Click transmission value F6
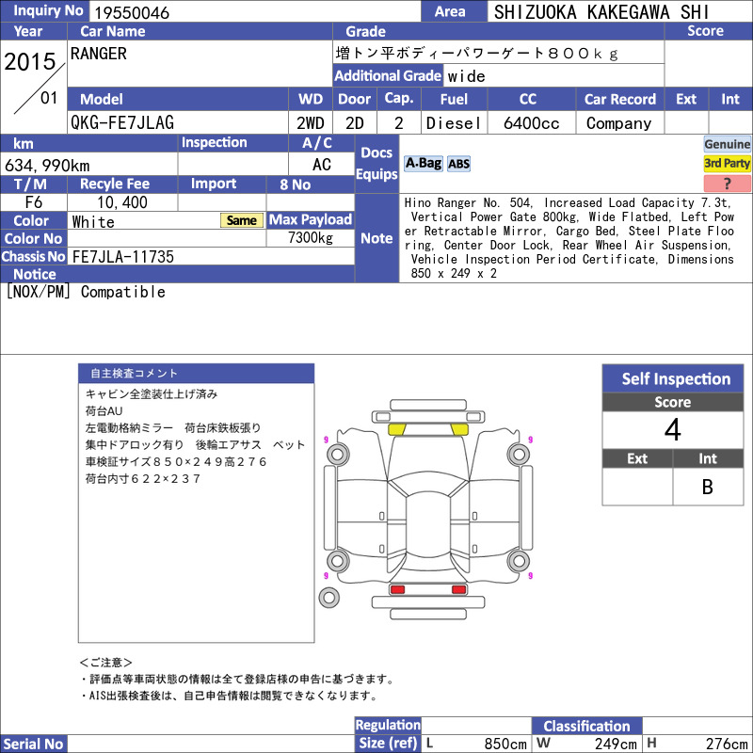Image resolution: width=753 pixels, height=753 pixels. pos(34,202)
